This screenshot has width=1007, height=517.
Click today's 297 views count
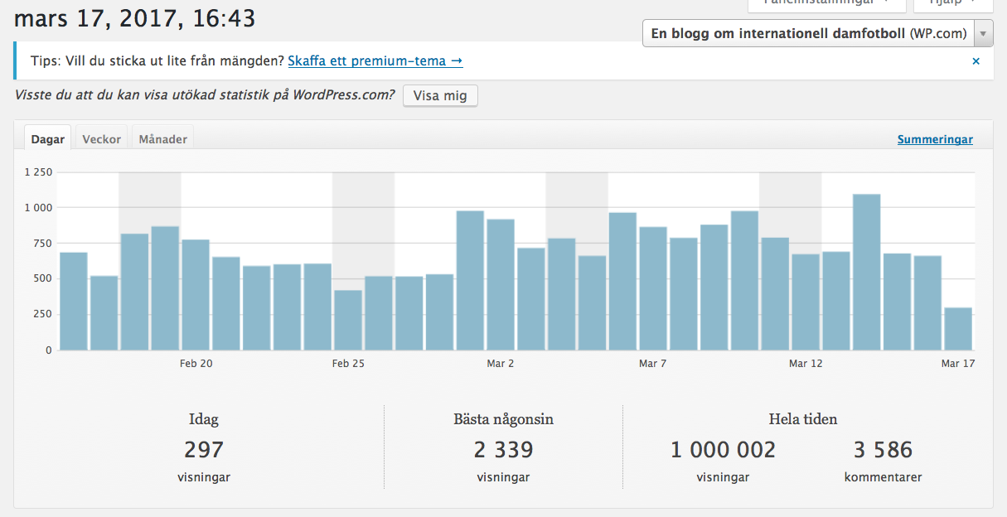tap(204, 450)
